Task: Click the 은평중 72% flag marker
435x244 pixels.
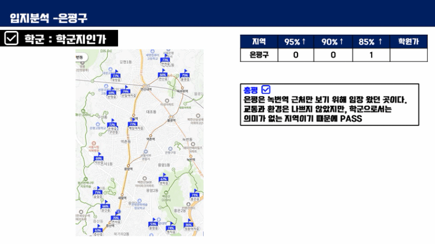Action: tap(113, 125)
